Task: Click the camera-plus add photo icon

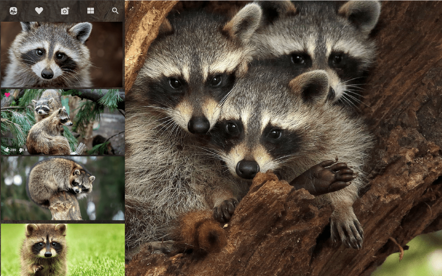Action: (x=65, y=11)
